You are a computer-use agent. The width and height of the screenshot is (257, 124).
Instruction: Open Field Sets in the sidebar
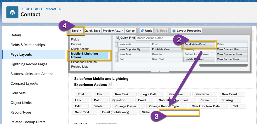[x=18, y=93]
